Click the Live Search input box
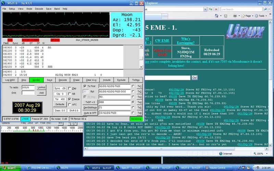274x171 pixels. (241, 9)
